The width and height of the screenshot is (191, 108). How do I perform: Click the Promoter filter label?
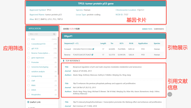pos(35,62)
